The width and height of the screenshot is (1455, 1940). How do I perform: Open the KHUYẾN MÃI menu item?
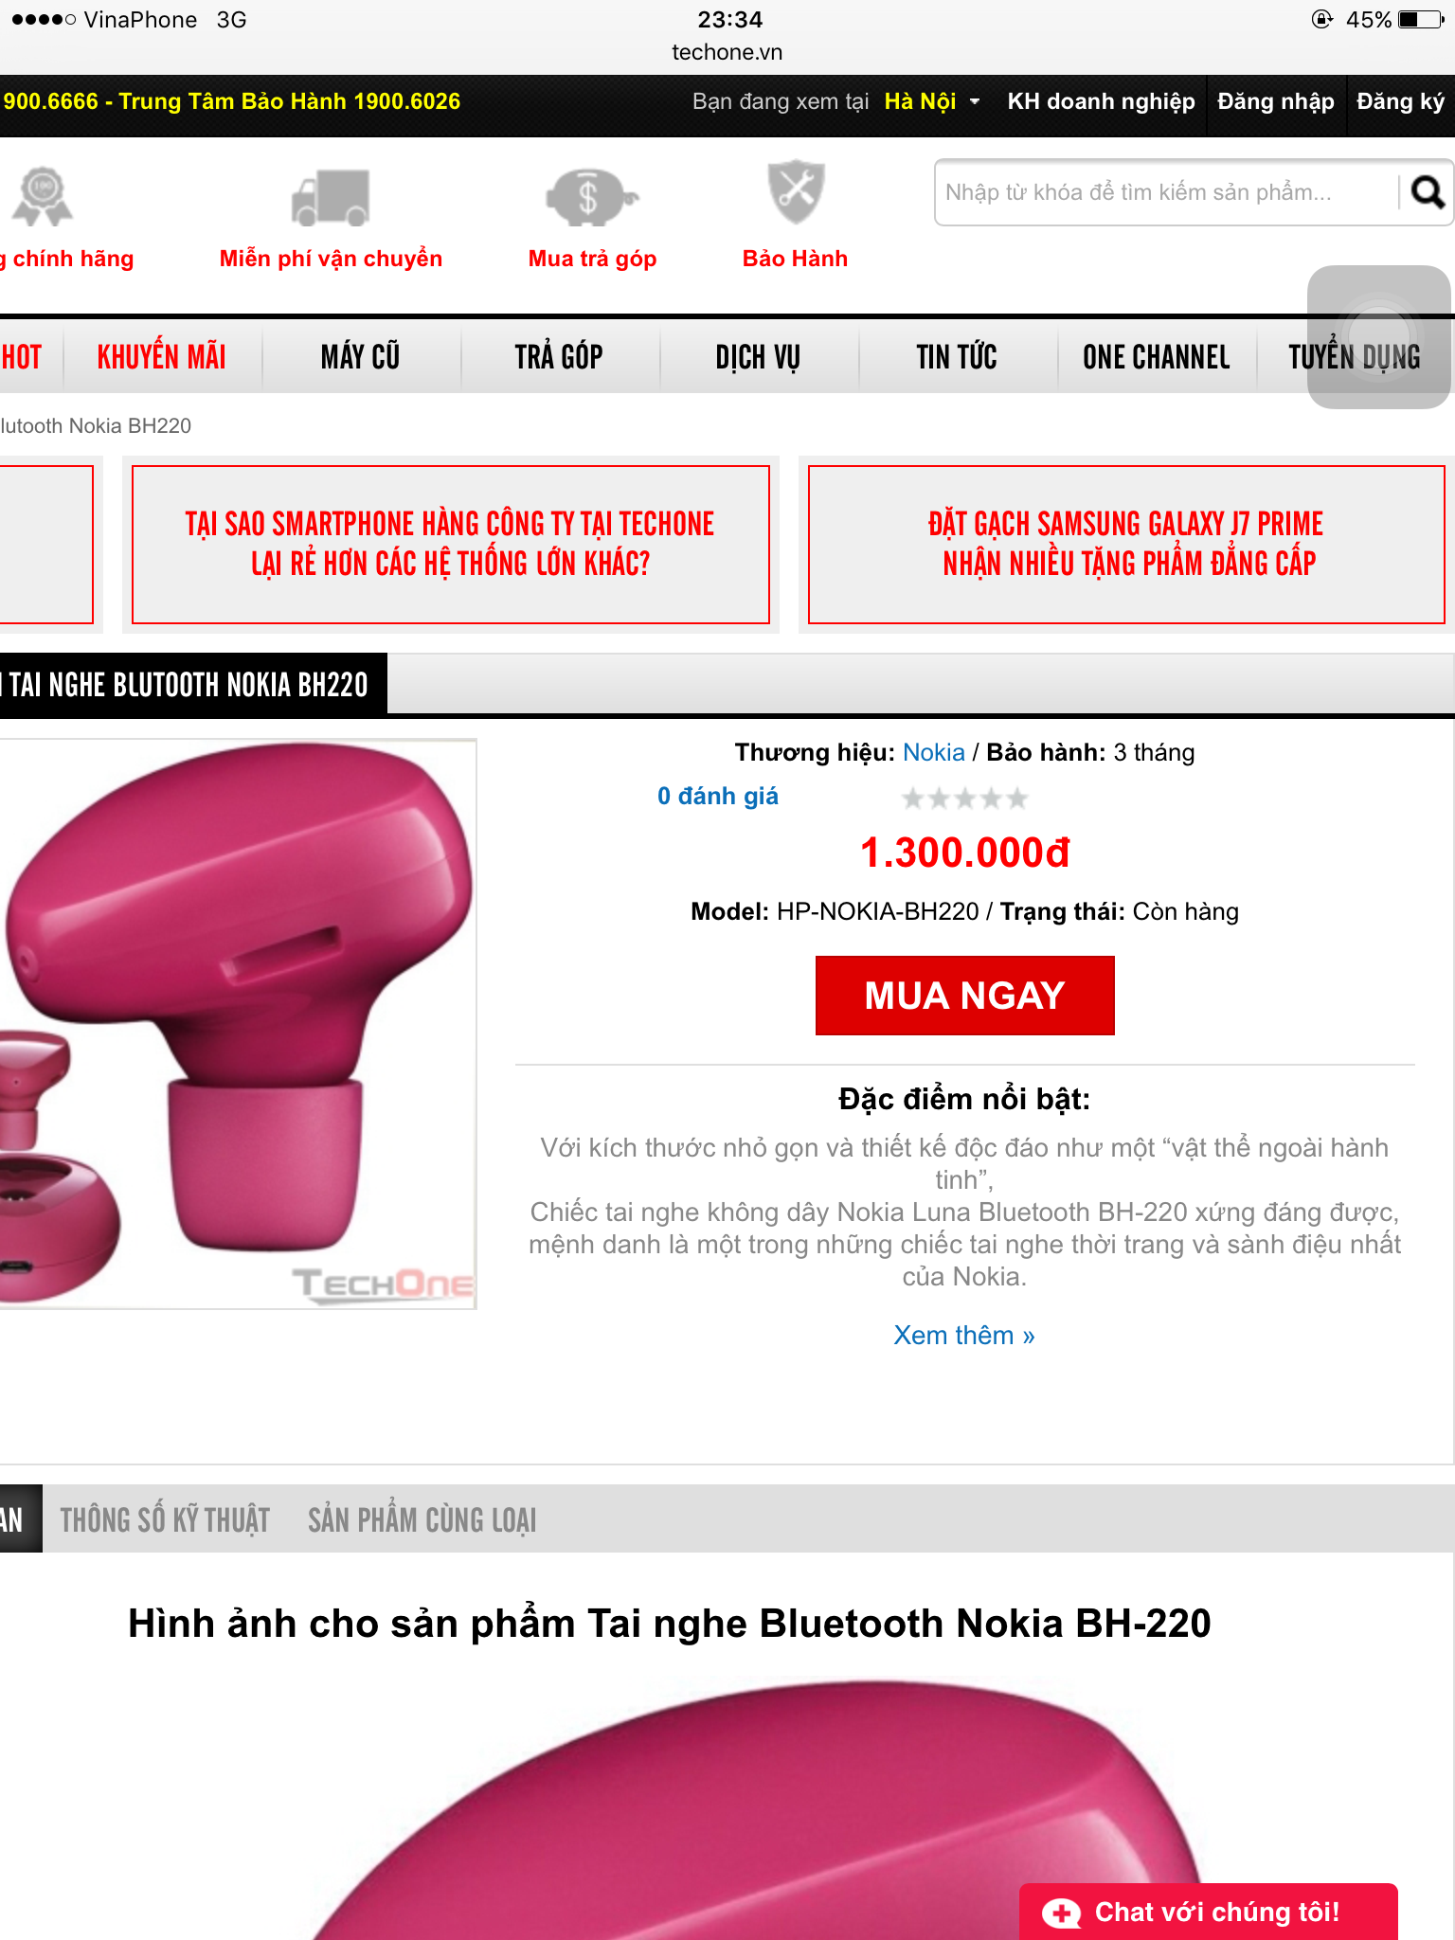coord(162,357)
